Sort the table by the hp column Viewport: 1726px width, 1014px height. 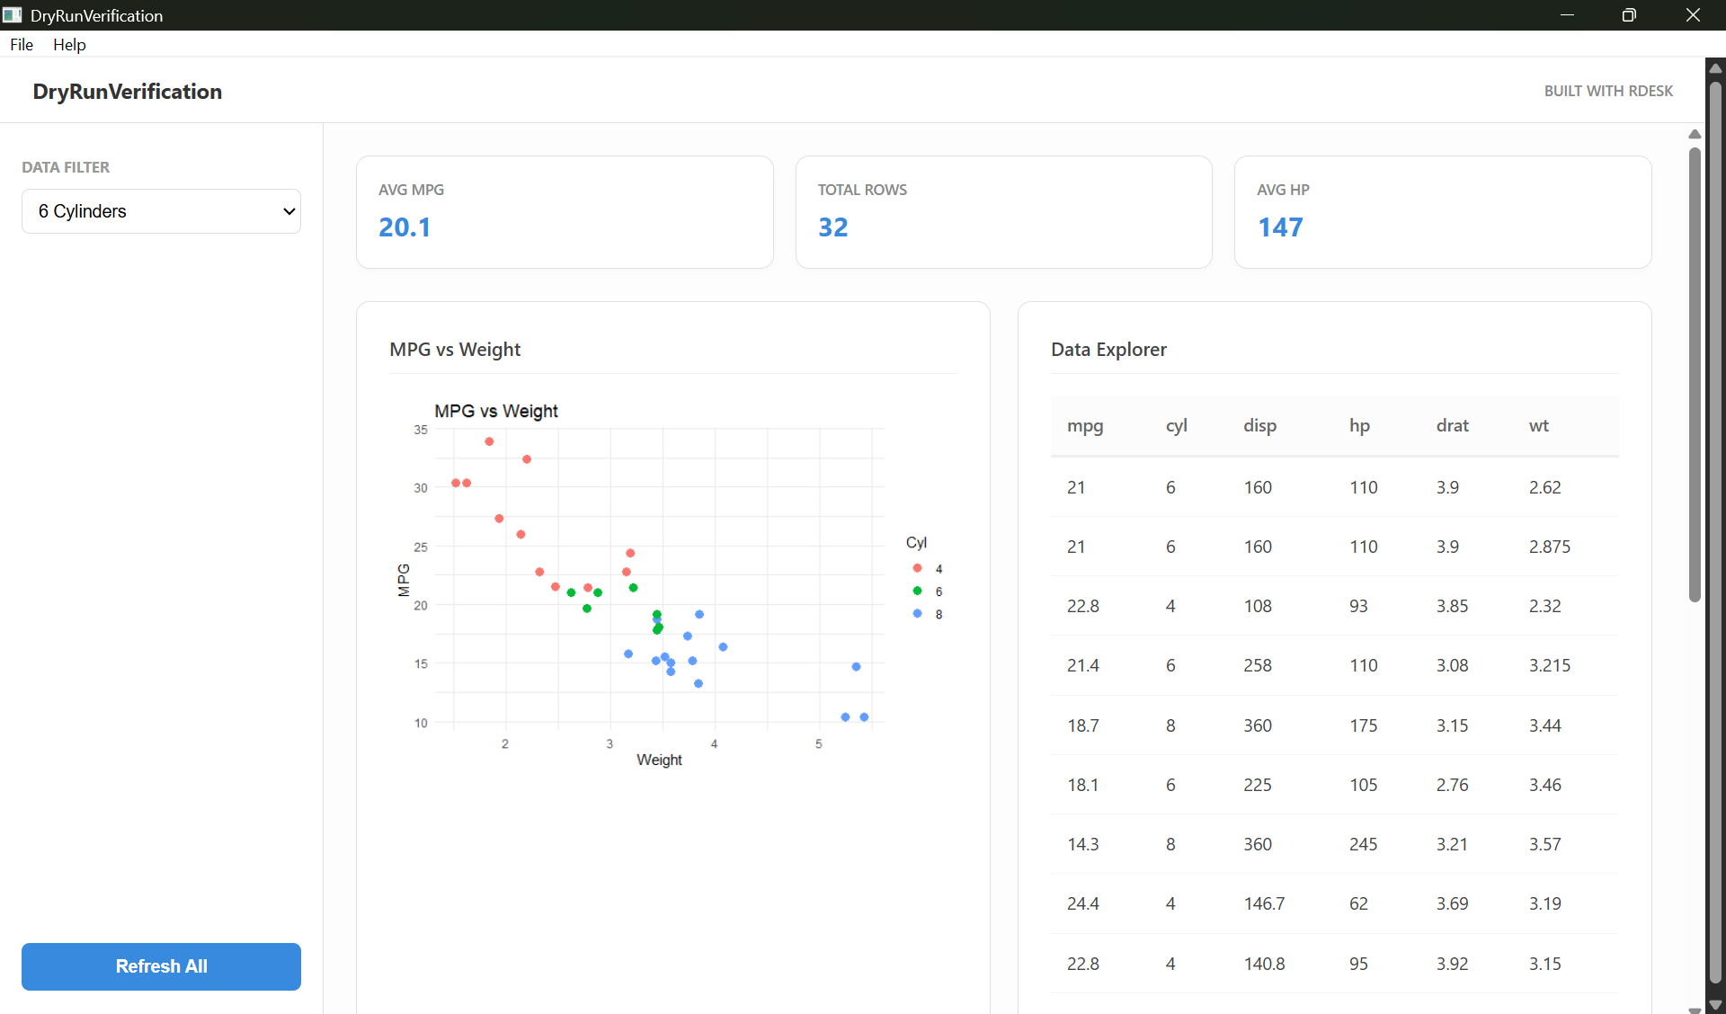1359,426
